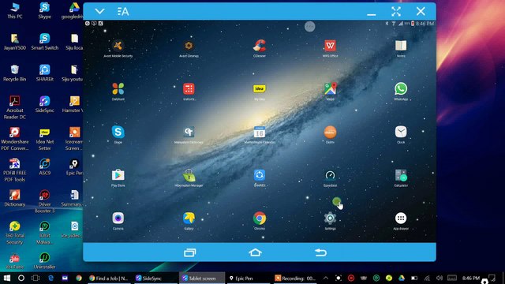This screenshot has width=505, height=284.
Task: Expand the SideSync dropdown chevron
Action: 99,12
